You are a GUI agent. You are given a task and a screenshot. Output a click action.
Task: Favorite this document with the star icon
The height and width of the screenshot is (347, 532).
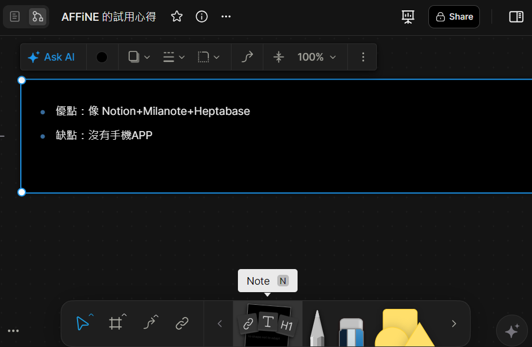point(177,16)
